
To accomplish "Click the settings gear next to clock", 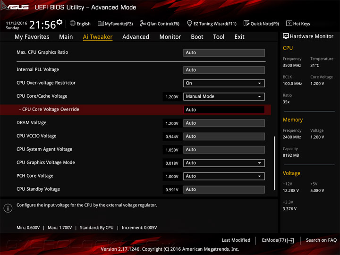I will pyautogui.click(x=59, y=22).
